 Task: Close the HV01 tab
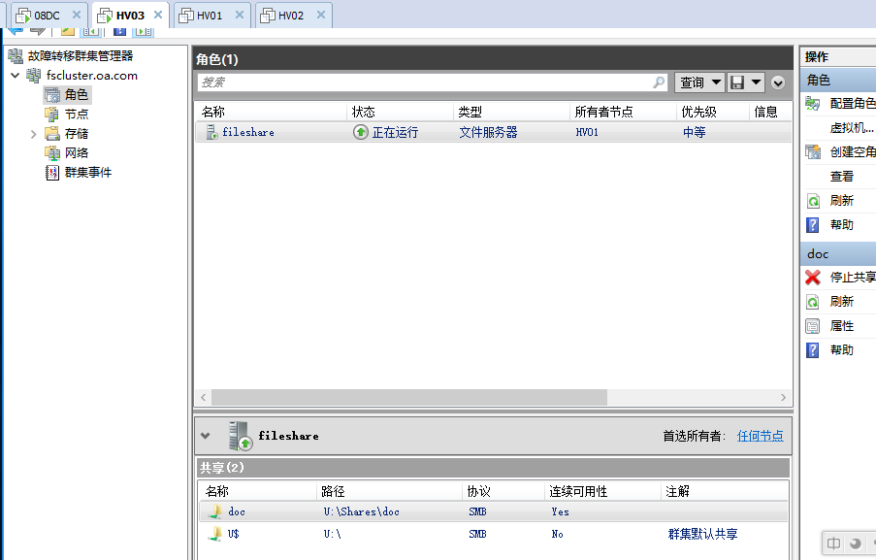coord(239,16)
